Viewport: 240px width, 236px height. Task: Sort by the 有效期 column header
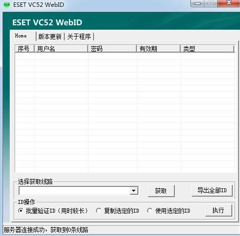coord(158,49)
